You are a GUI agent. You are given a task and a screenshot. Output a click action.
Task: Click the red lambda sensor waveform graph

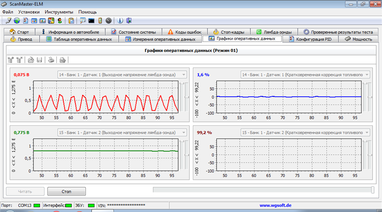click(x=106, y=97)
